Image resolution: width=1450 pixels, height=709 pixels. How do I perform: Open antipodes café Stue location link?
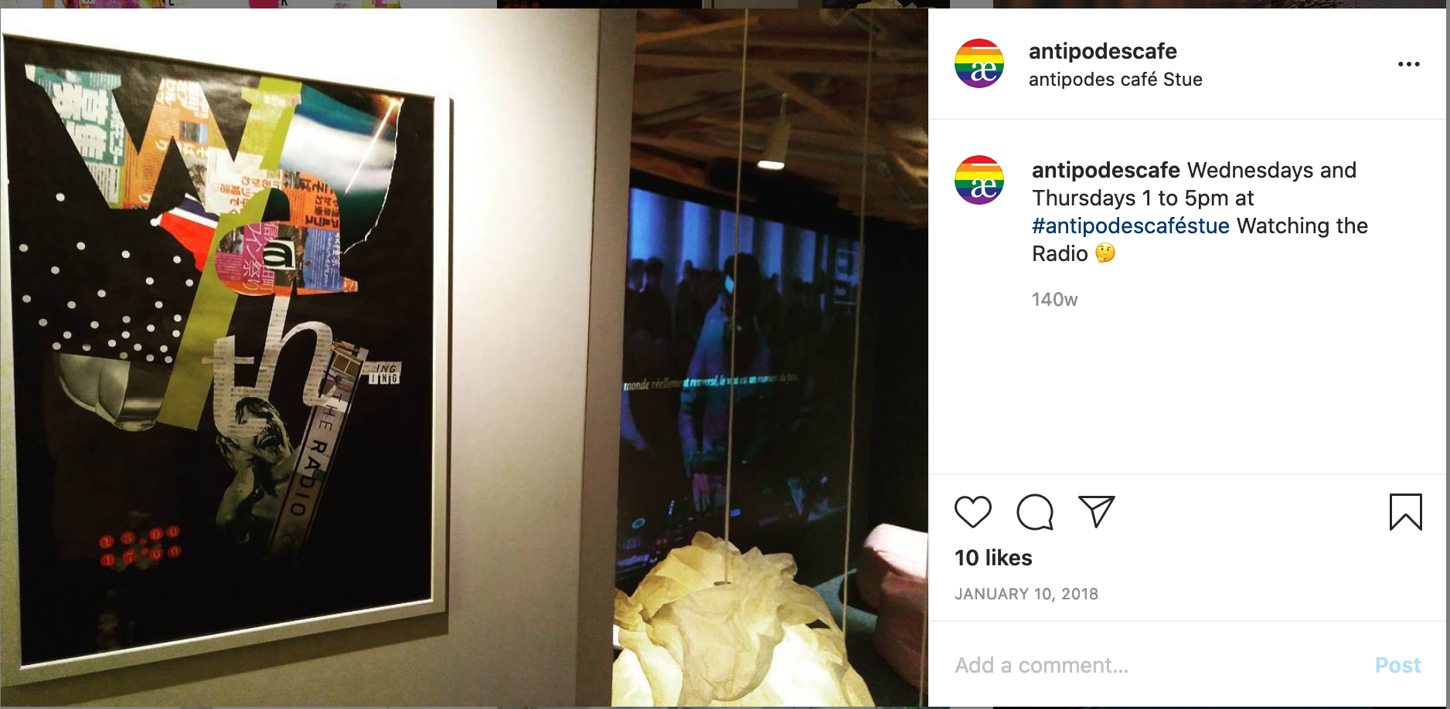click(1115, 80)
